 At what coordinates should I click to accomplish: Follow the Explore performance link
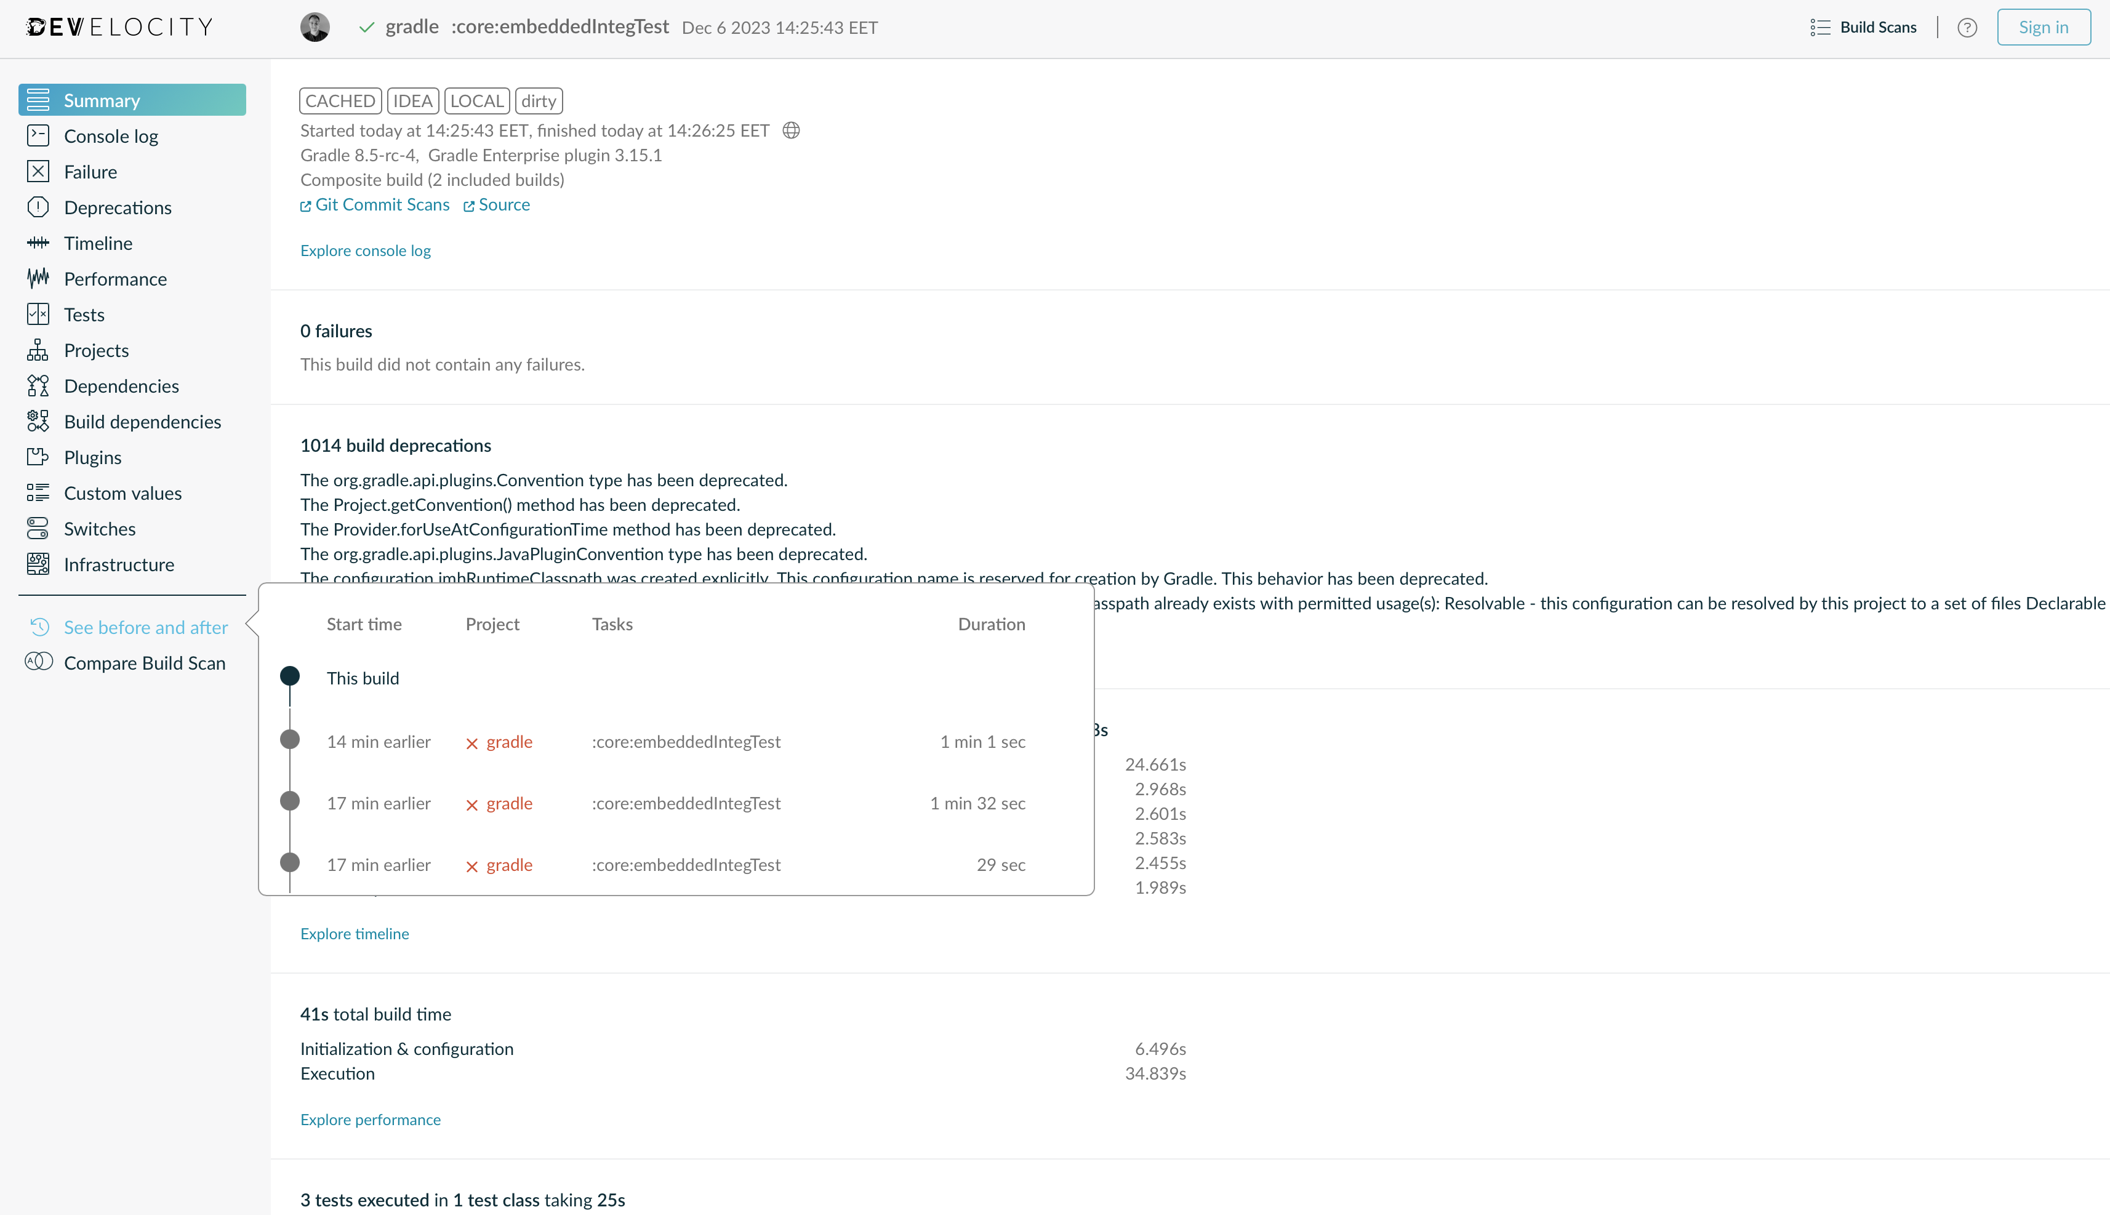[x=371, y=1119]
